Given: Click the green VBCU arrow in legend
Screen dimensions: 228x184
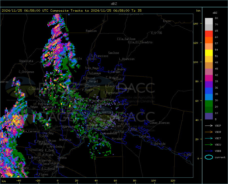Looking at the screenshot, I should tap(209, 145).
